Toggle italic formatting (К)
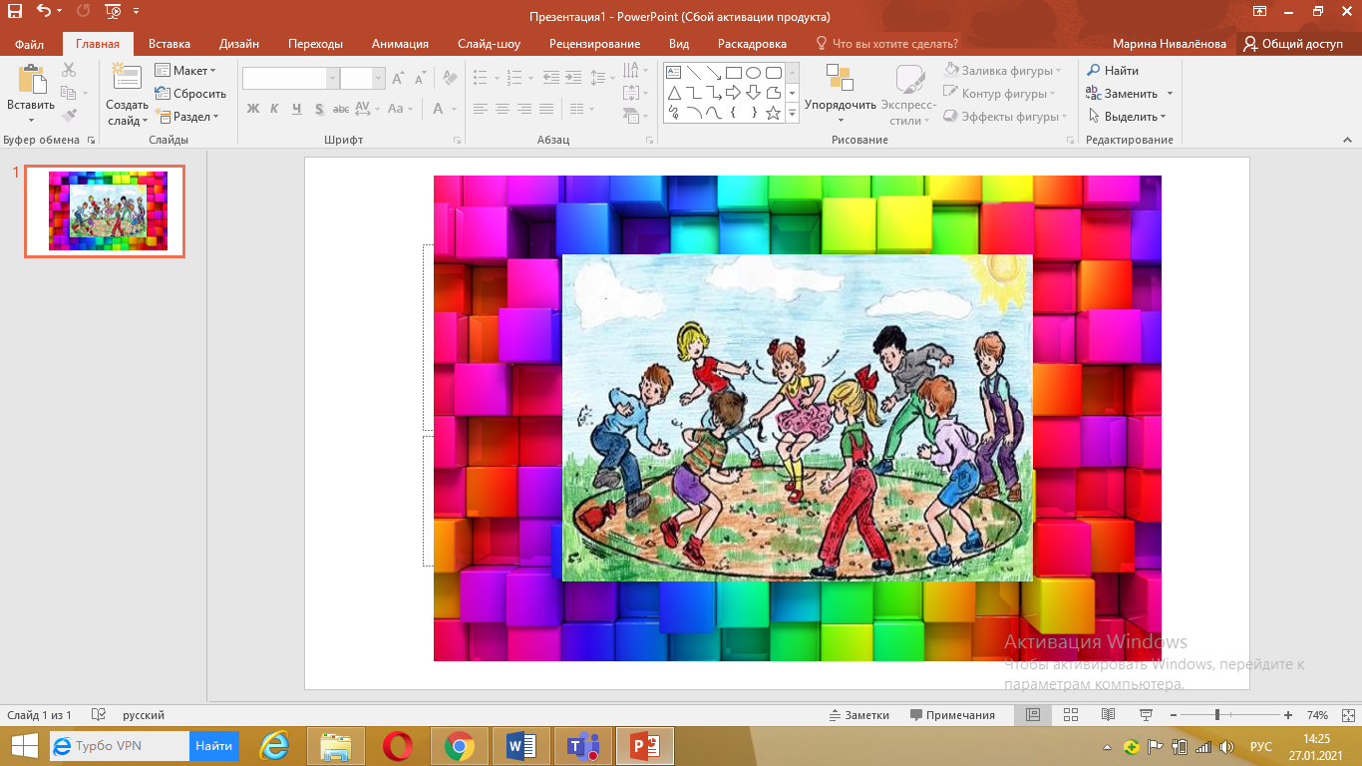The width and height of the screenshot is (1362, 766). (274, 109)
